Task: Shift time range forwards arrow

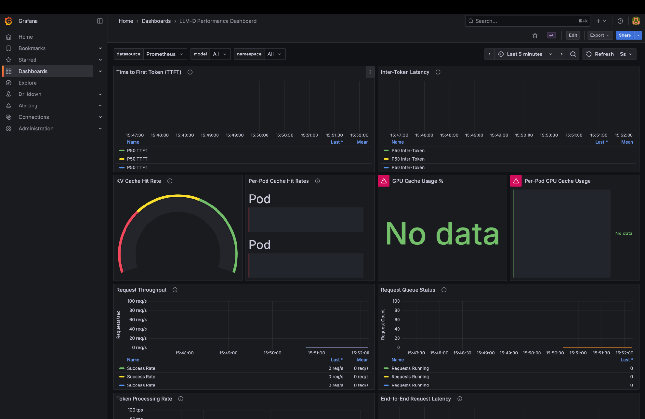Action: (x=562, y=54)
